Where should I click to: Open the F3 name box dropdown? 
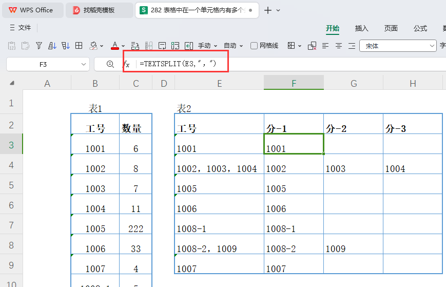pos(83,64)
